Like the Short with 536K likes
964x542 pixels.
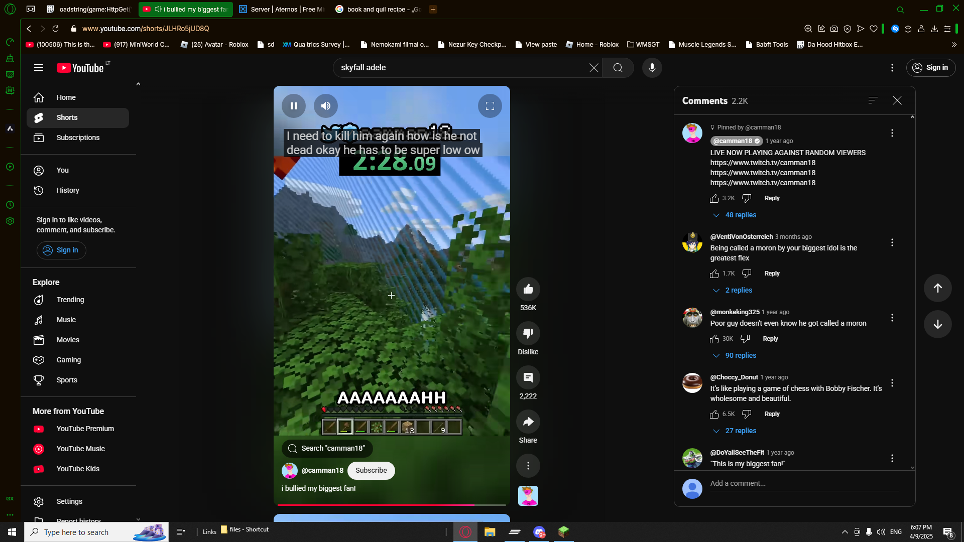coord(528,289)
